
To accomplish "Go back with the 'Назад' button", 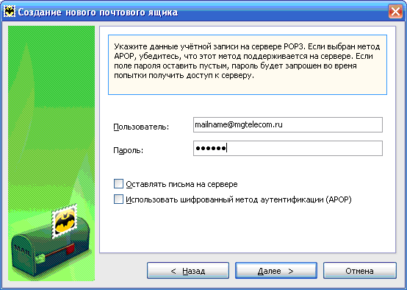I will click(x=188, y=271).
